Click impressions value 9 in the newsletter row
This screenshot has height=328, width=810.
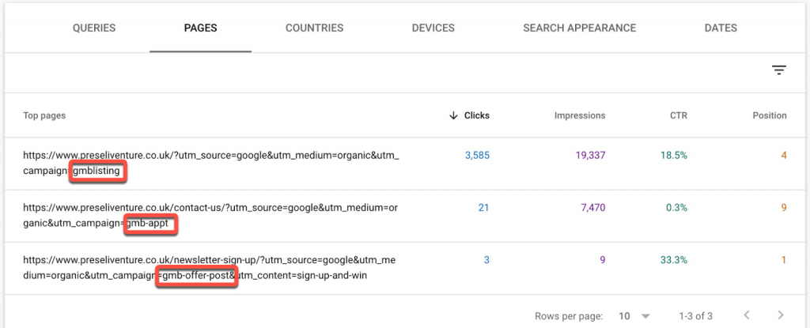click(602, 260)
